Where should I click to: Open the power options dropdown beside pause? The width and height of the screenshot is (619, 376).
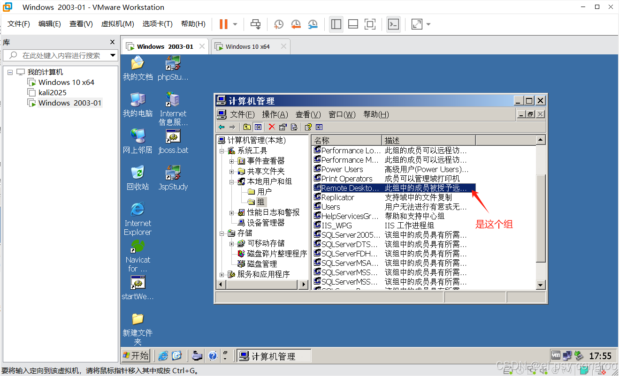click(x=235, y=24)
